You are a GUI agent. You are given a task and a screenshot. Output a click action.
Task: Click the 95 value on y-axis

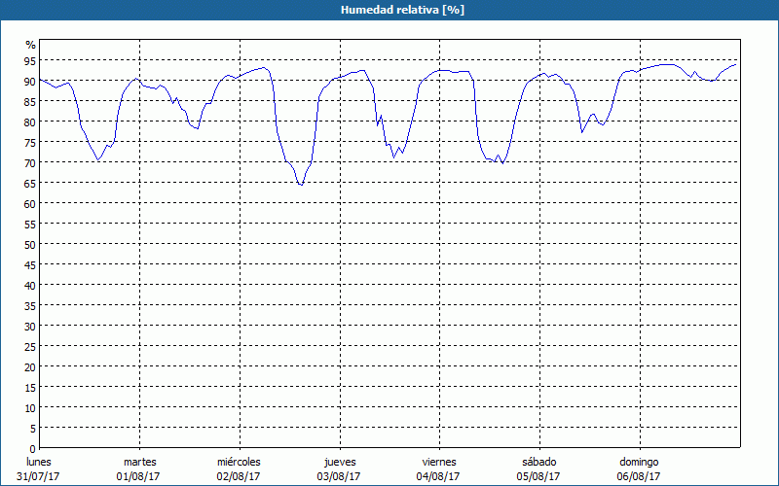29,60
